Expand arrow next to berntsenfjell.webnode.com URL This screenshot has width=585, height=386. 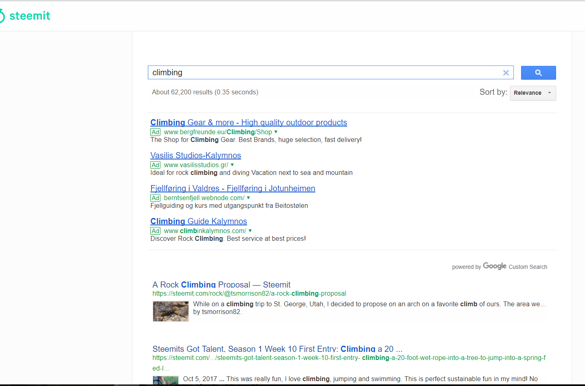(x=248, y=198)
